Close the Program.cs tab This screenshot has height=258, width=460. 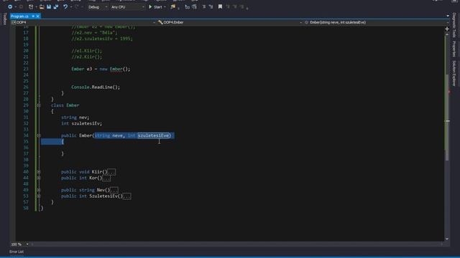pyautogui.click(x=38, y=16)
